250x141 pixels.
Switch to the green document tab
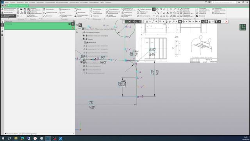(18, 5)
